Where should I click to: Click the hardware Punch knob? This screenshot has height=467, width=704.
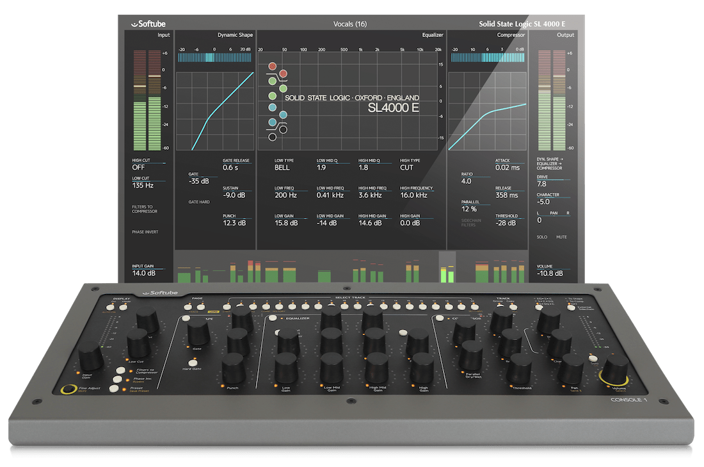pyautogui.click(x=233, y=368)
